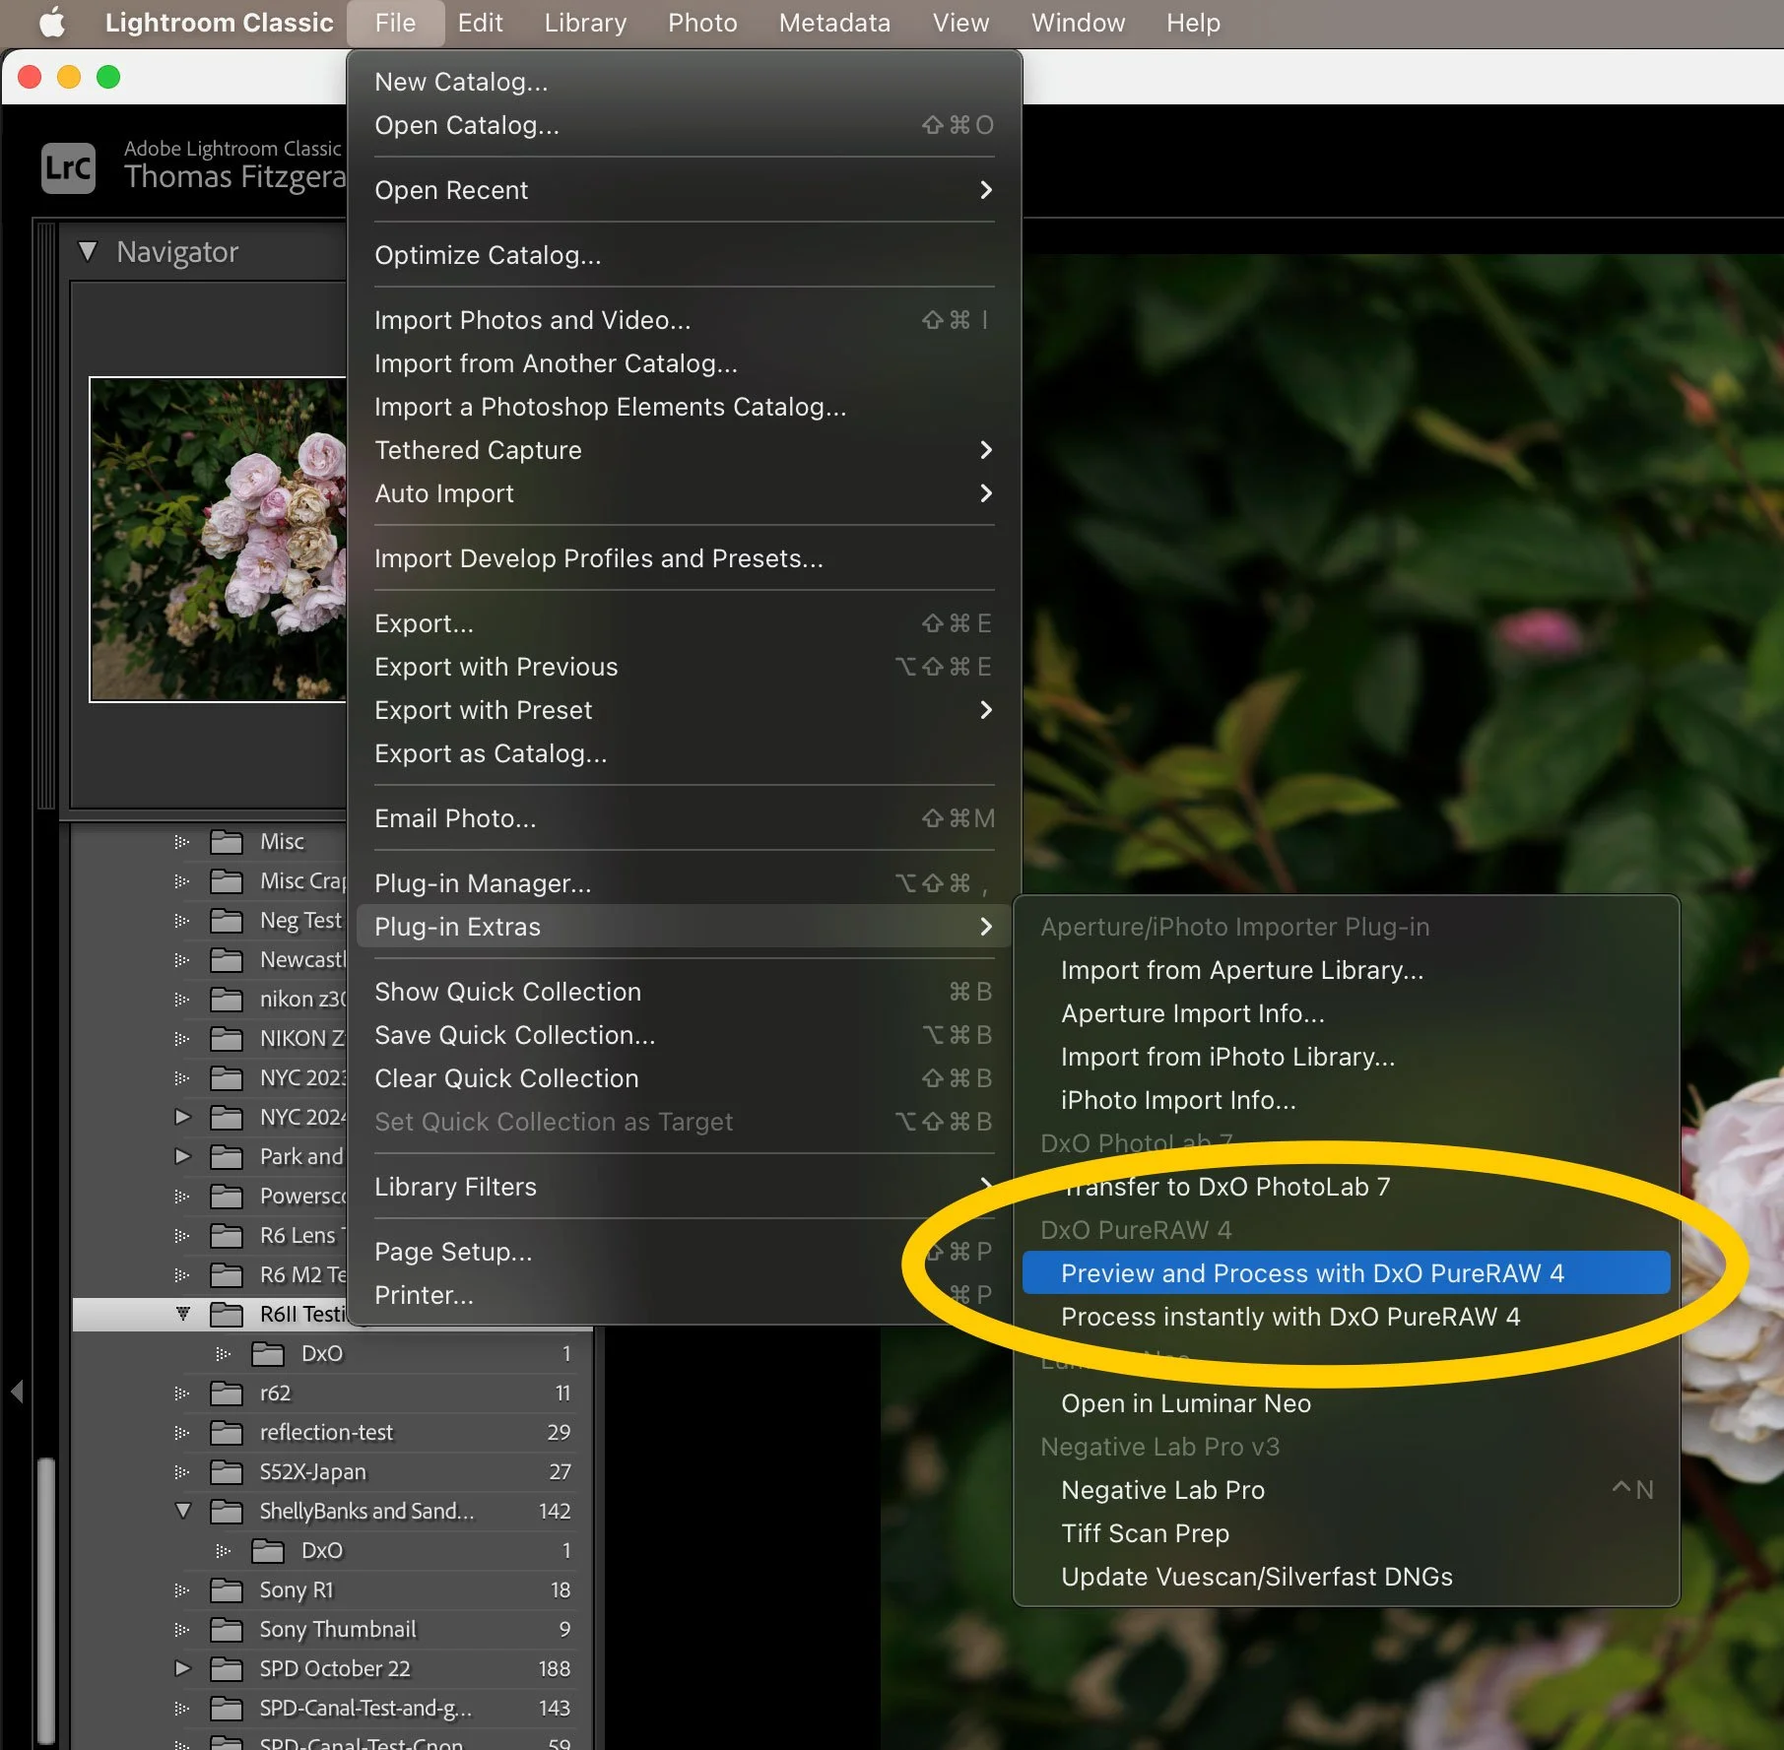
Task: Select the Aperture Import Info item
Action: 1346,1013
